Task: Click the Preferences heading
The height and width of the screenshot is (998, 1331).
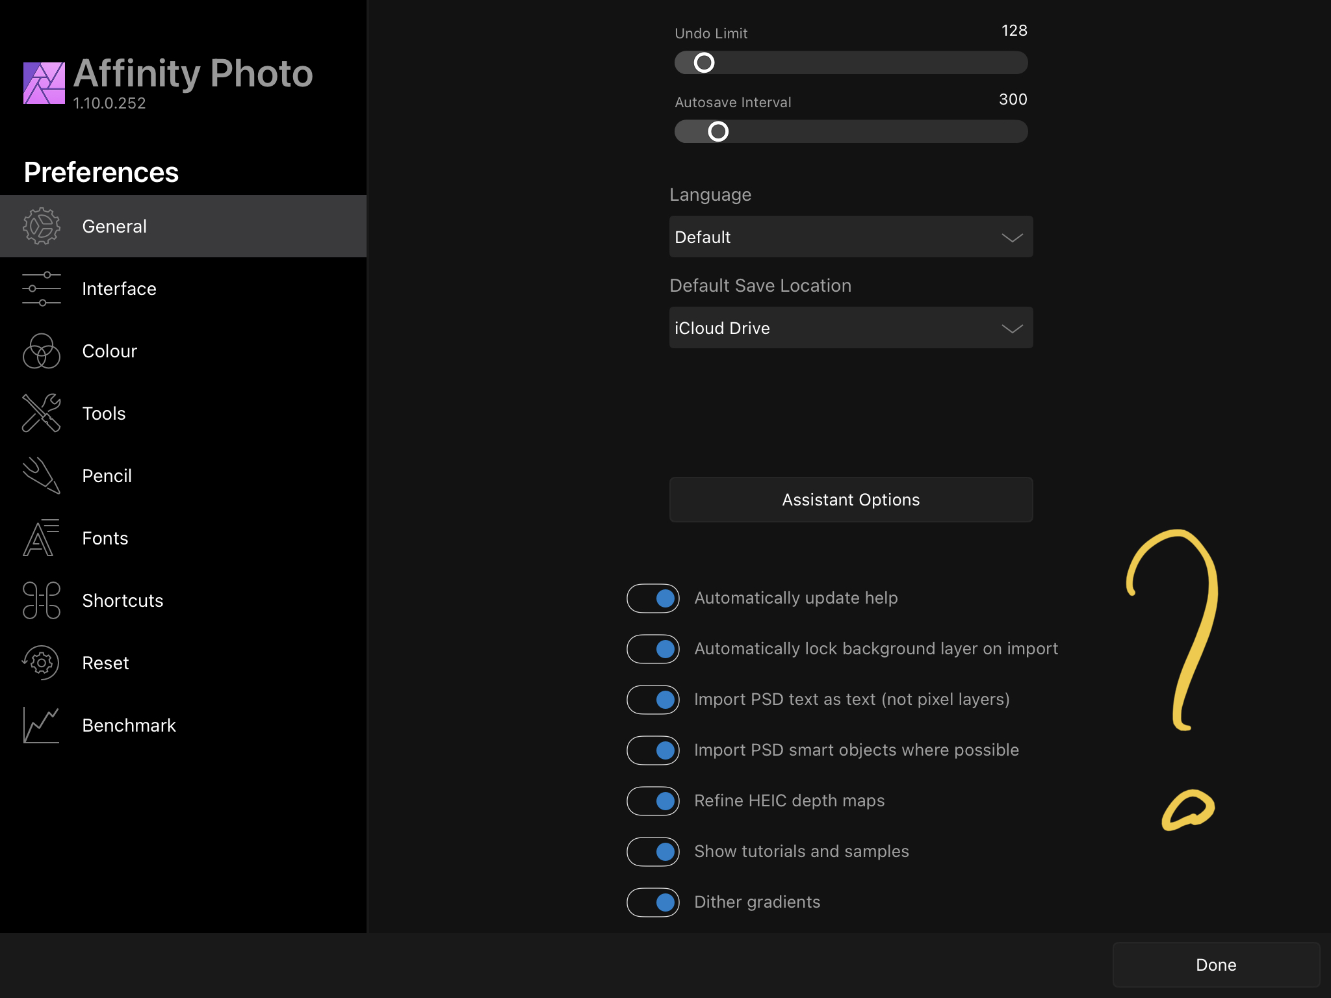Action: click(x=101, y=172)
